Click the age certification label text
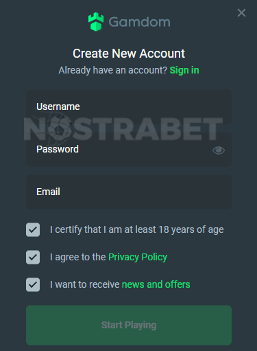This screenshot has height=351, width=257. point(137,229)
